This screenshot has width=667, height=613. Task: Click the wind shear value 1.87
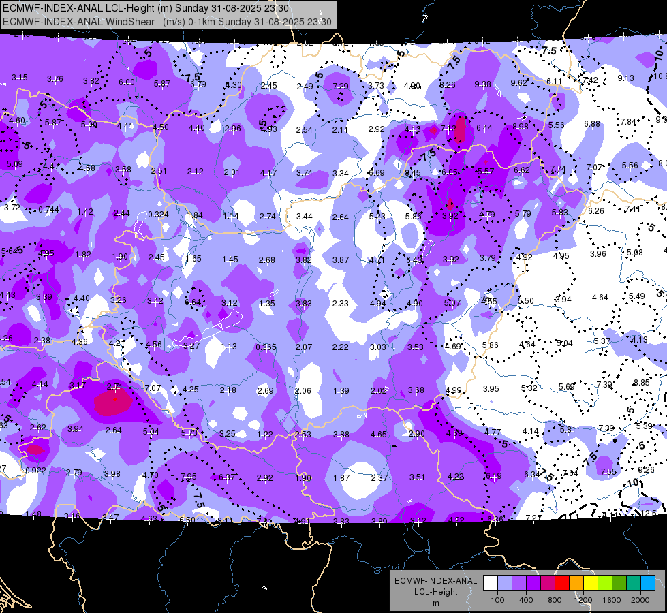coord(341,477)
